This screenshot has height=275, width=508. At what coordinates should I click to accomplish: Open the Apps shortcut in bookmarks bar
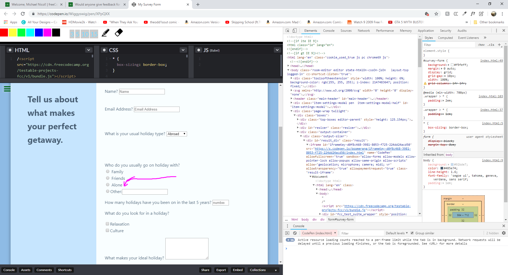click(x=11, y=22)
